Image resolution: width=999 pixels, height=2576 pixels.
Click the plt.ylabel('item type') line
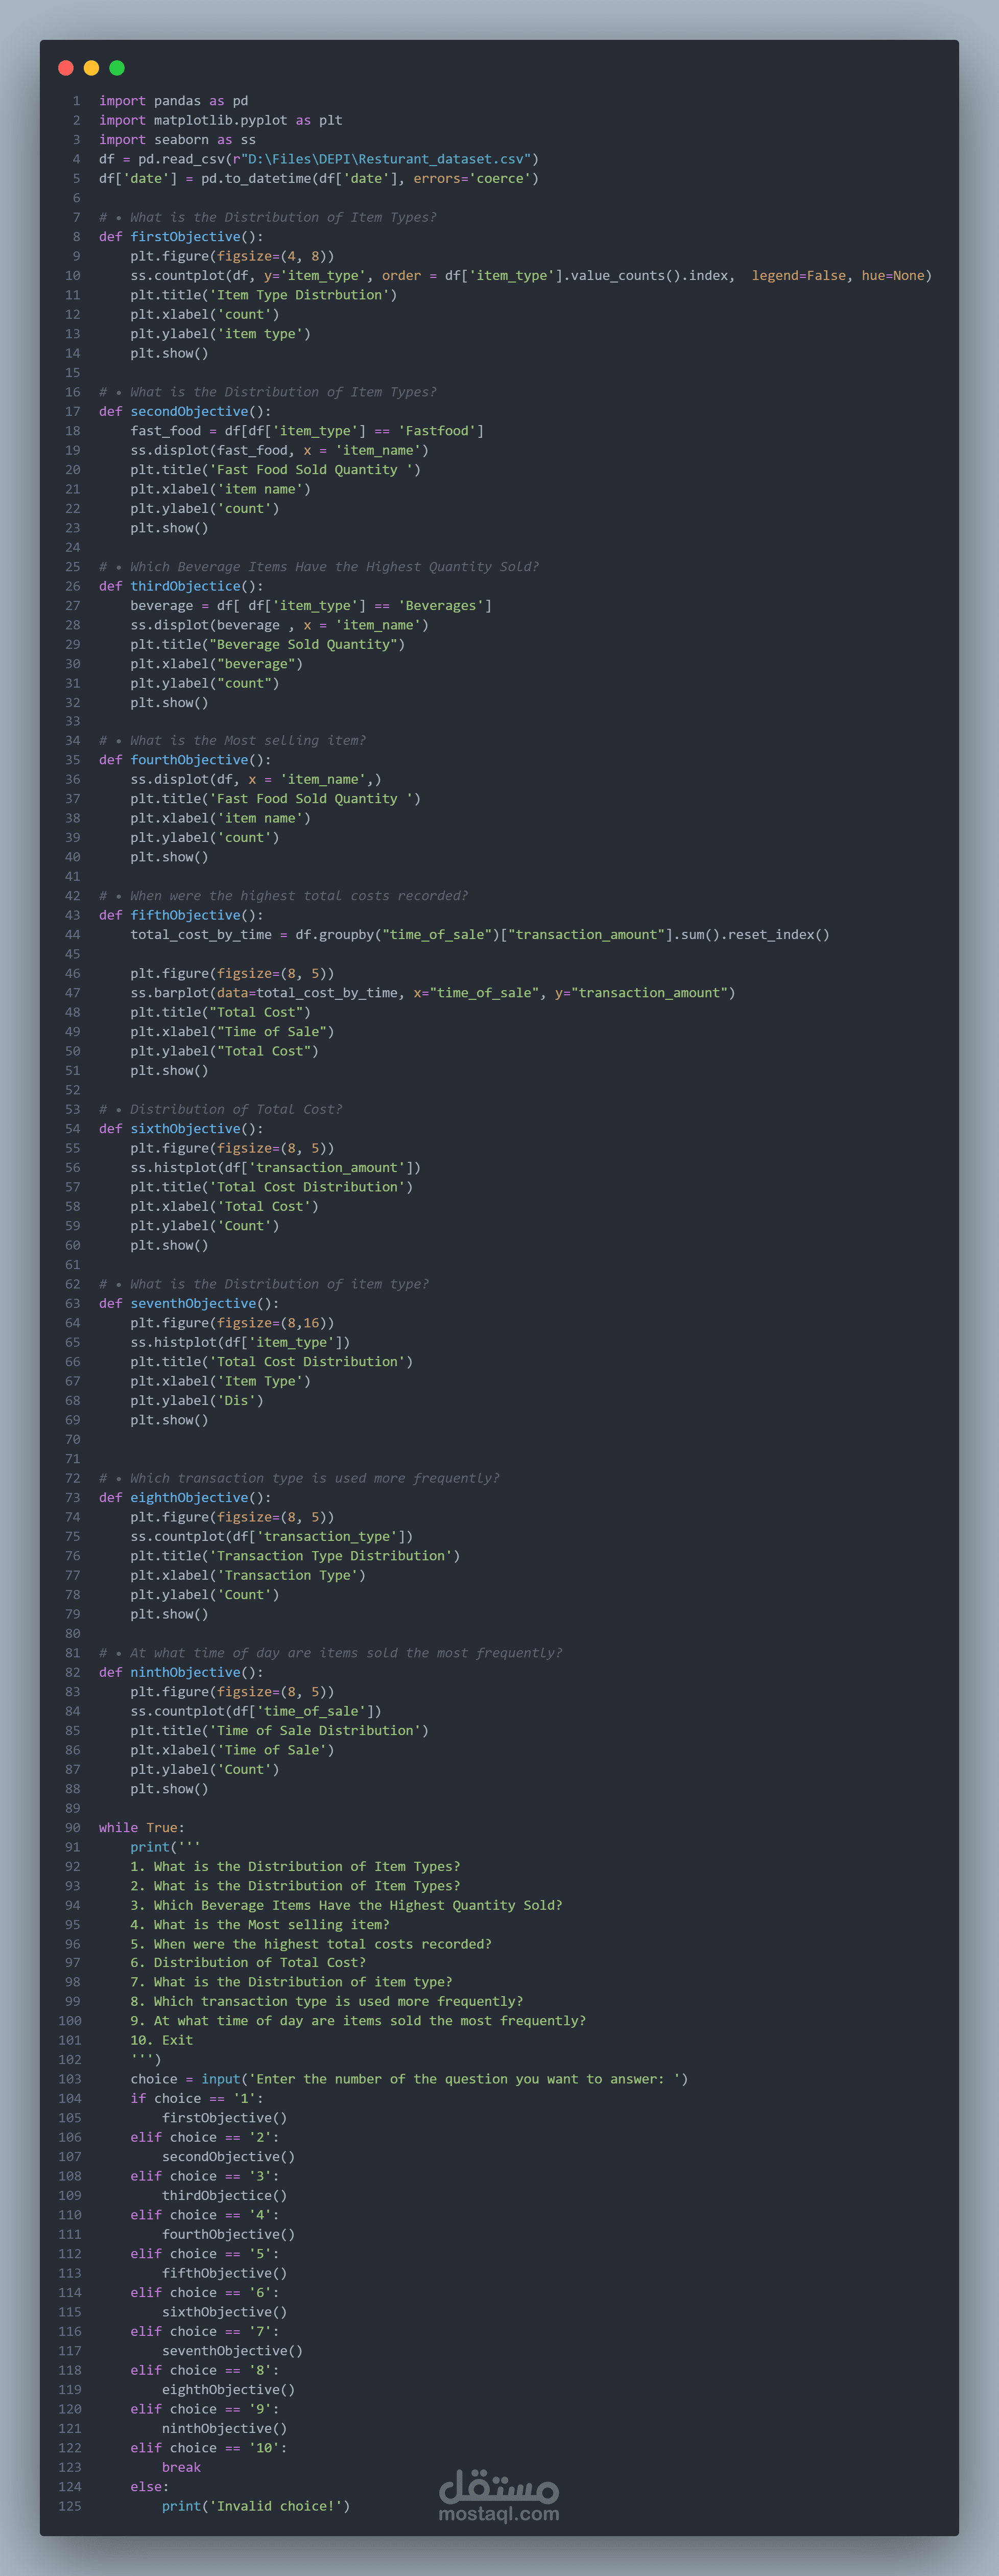coord(220,334)
